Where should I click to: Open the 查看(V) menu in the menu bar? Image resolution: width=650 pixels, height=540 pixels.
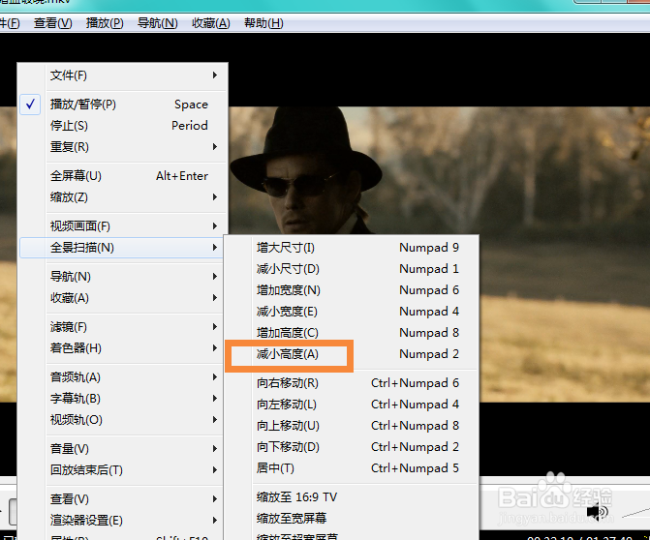[52, 23]
